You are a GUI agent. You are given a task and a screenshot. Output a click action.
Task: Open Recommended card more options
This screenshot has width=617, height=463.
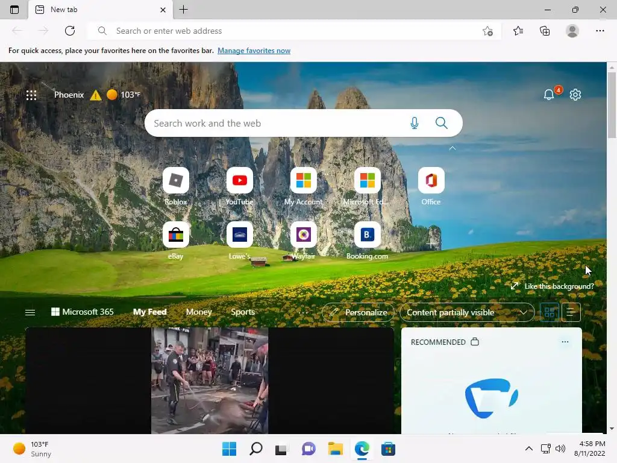point(565,342)
